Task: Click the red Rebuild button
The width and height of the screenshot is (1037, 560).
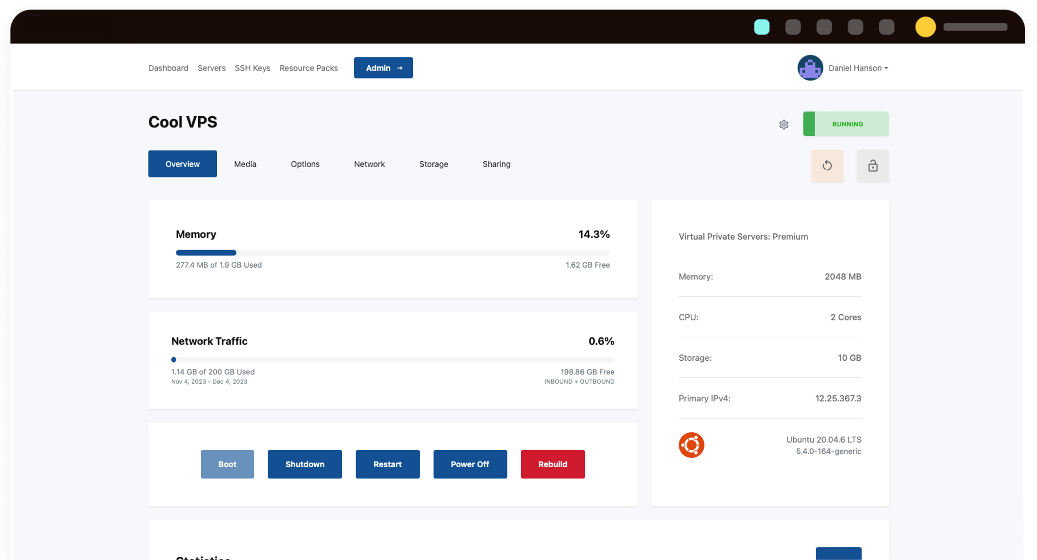Action: click(553, 464)
